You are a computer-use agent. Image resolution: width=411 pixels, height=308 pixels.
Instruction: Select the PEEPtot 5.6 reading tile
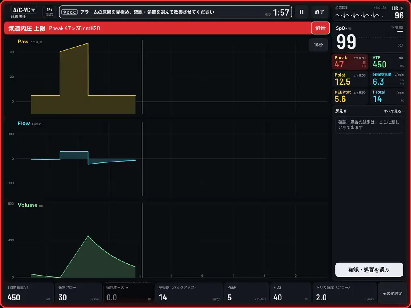pyautogui.click(x=350, y=96)
